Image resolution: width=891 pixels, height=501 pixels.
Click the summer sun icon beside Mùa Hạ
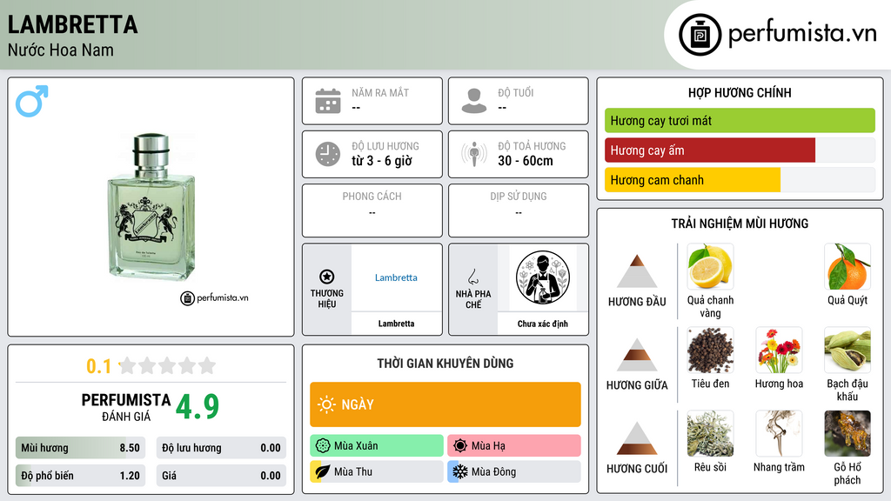(x=460, y=446)
